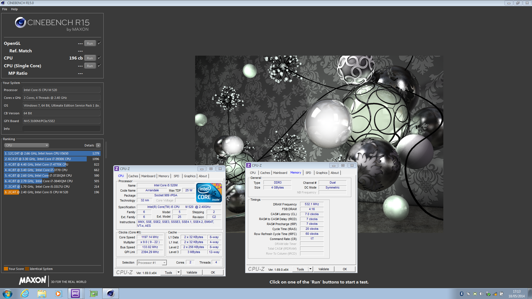This screenshot has width=532, height=299.
Task: Switch to Mainboard tab in left CPU-Z window
Action: [148, 176]
